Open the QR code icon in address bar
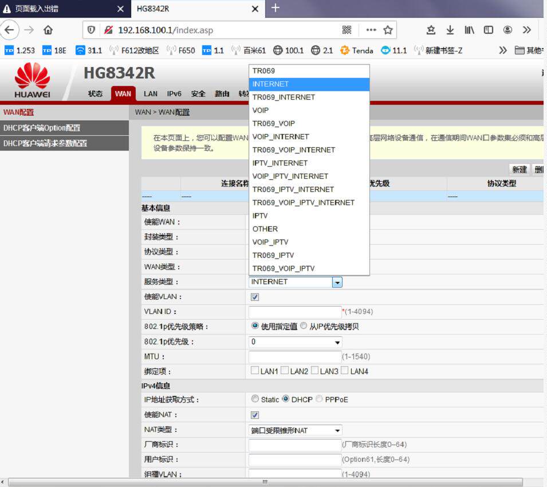 (x=347, y=30)
